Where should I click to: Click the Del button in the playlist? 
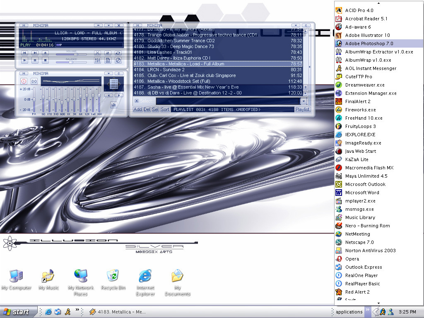pos(147,109)
